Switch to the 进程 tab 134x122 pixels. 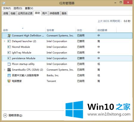point(6,13)
